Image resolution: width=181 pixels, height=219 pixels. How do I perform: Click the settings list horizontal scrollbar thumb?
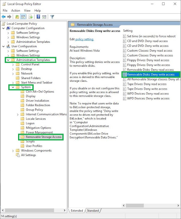coord(135,205)
